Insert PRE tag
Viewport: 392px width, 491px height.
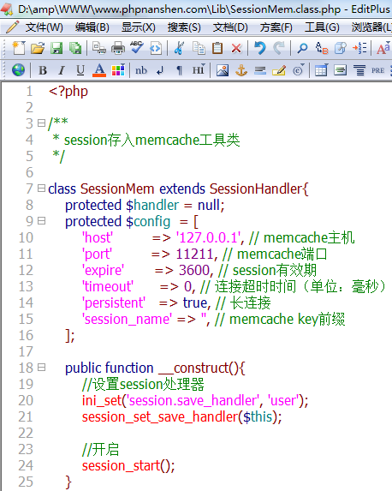[x=378, y=70]
